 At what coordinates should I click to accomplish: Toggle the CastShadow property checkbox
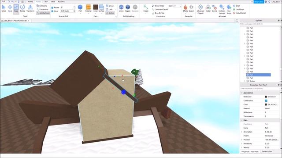[x=266, y=101]
